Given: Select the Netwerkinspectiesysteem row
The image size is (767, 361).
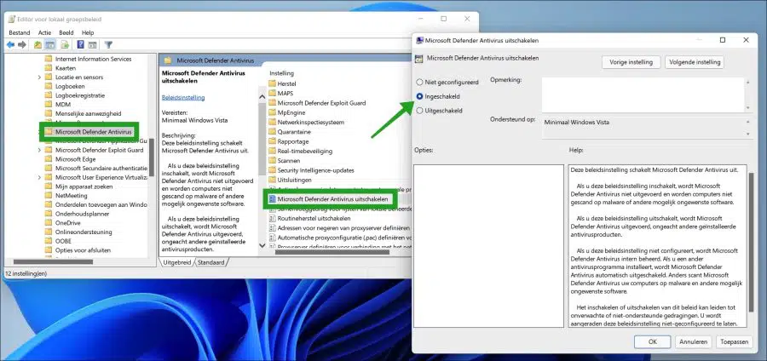Looking at the screenshot, I should [310, 122].
